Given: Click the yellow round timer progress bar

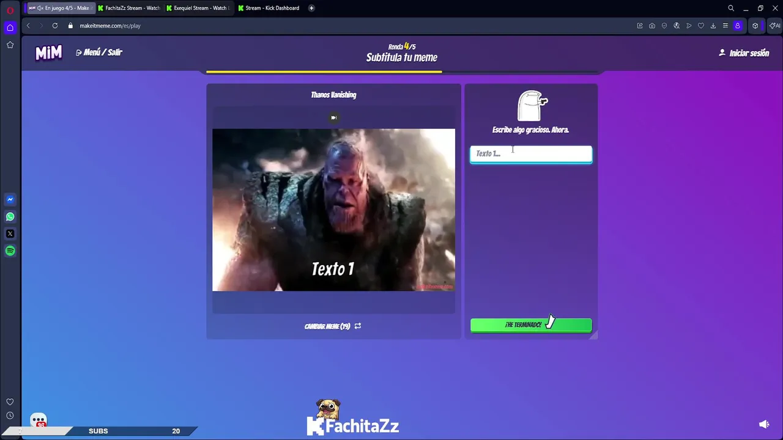Looking at the screenshot, I should pos(324,71).
